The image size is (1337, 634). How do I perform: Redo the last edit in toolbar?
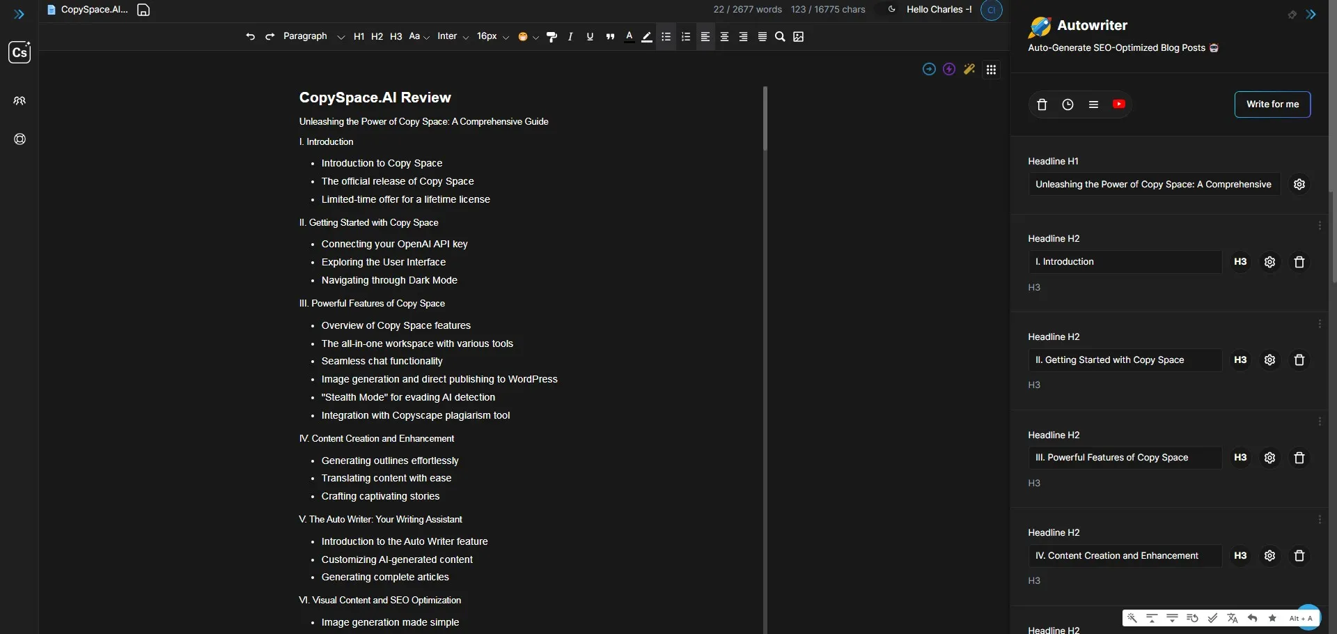(x=269, y=37)
